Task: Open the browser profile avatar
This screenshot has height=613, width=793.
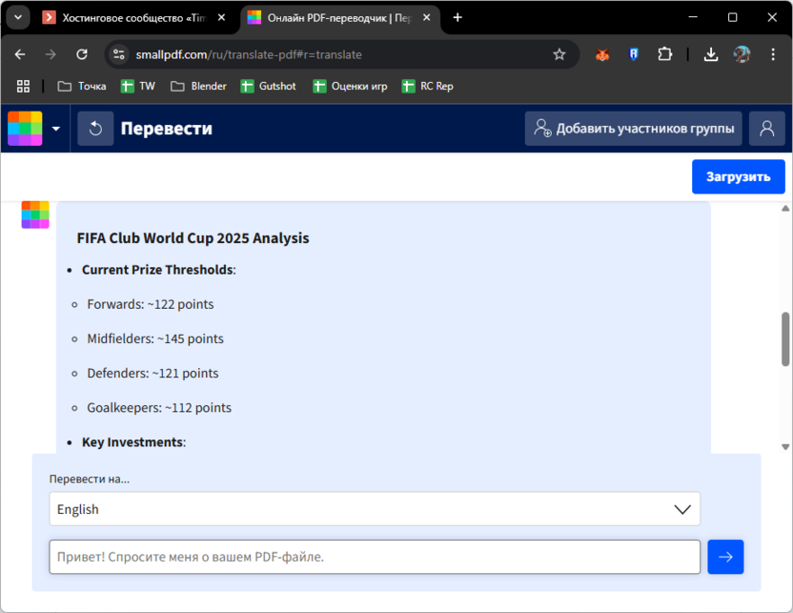Action: click(742, 54)
